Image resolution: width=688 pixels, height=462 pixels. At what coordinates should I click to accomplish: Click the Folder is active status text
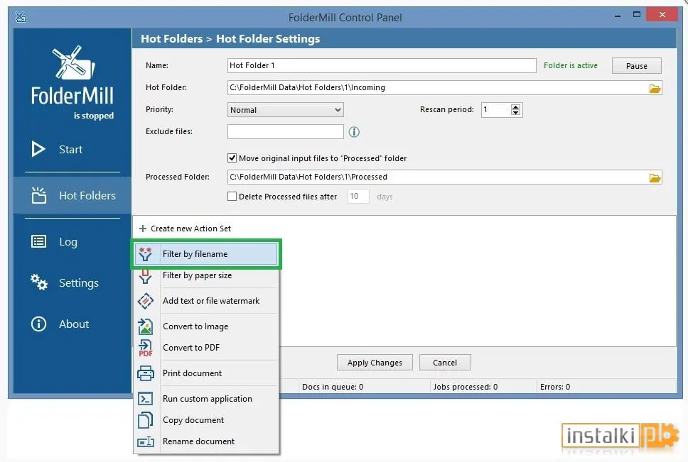tap(571, 65)
